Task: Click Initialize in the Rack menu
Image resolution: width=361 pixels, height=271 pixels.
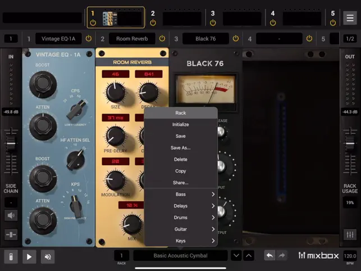Action: (x=181, y=125)
